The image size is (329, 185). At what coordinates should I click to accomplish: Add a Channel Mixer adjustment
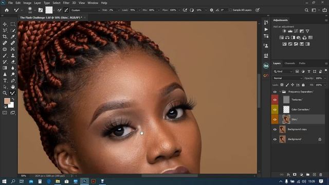[304, 38]
